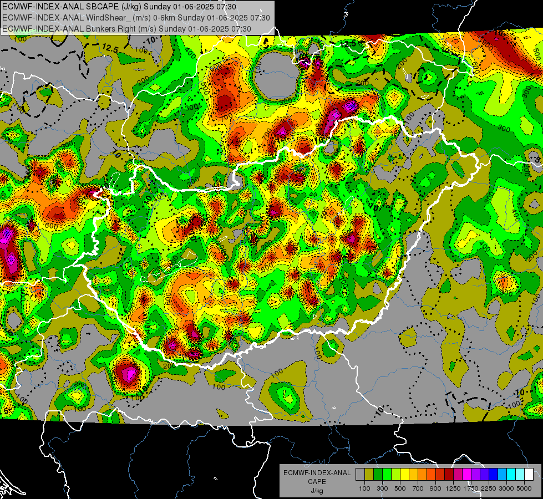
Task: Pick the purple swatch after legend label 1750
Action: (x=475, y=475)
